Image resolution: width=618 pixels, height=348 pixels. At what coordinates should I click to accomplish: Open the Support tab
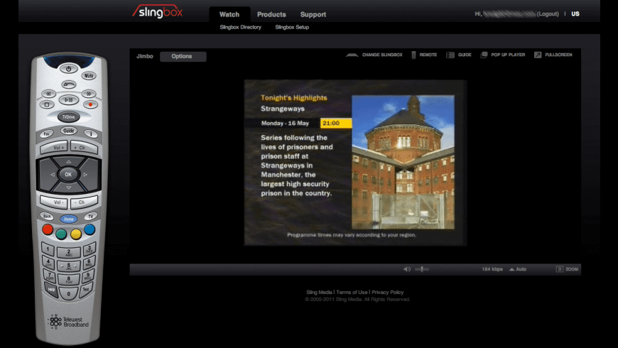tap(313, 14)
